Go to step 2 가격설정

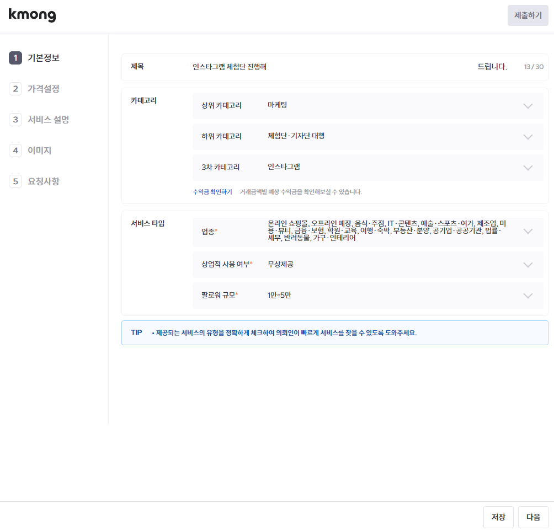coord(34,89)
